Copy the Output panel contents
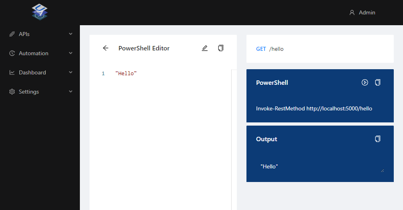Image resolution: width=403 pixels, height=210 pixels. coord(378,139)
